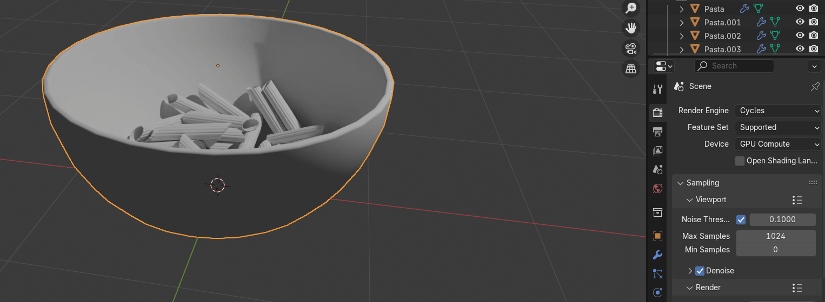The width and height of the screenshot is (825, 302).
Task: Toggle camera view in viewport
Action: click(x=631, y=49)
